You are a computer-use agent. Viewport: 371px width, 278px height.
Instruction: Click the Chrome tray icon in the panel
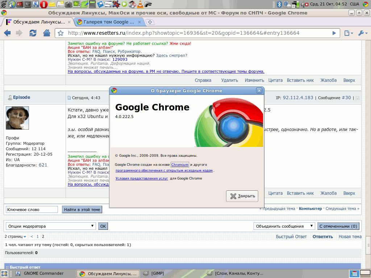coord(366,4)
